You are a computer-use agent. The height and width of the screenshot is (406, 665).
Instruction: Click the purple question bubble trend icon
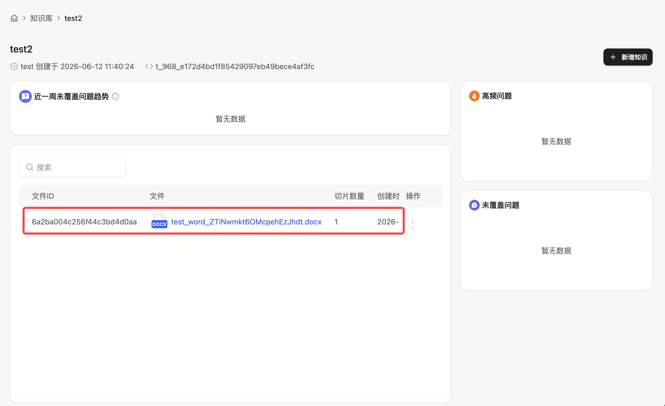tap(25, 96)
